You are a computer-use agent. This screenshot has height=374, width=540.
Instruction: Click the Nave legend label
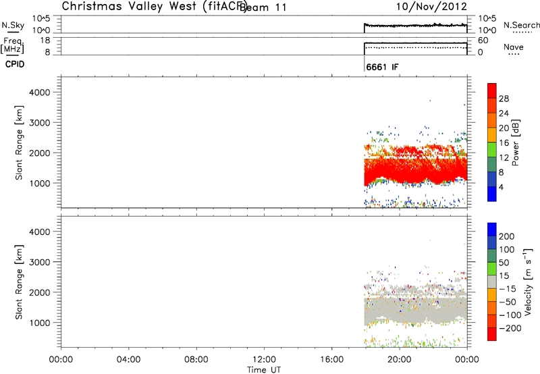tap(514, 47)
